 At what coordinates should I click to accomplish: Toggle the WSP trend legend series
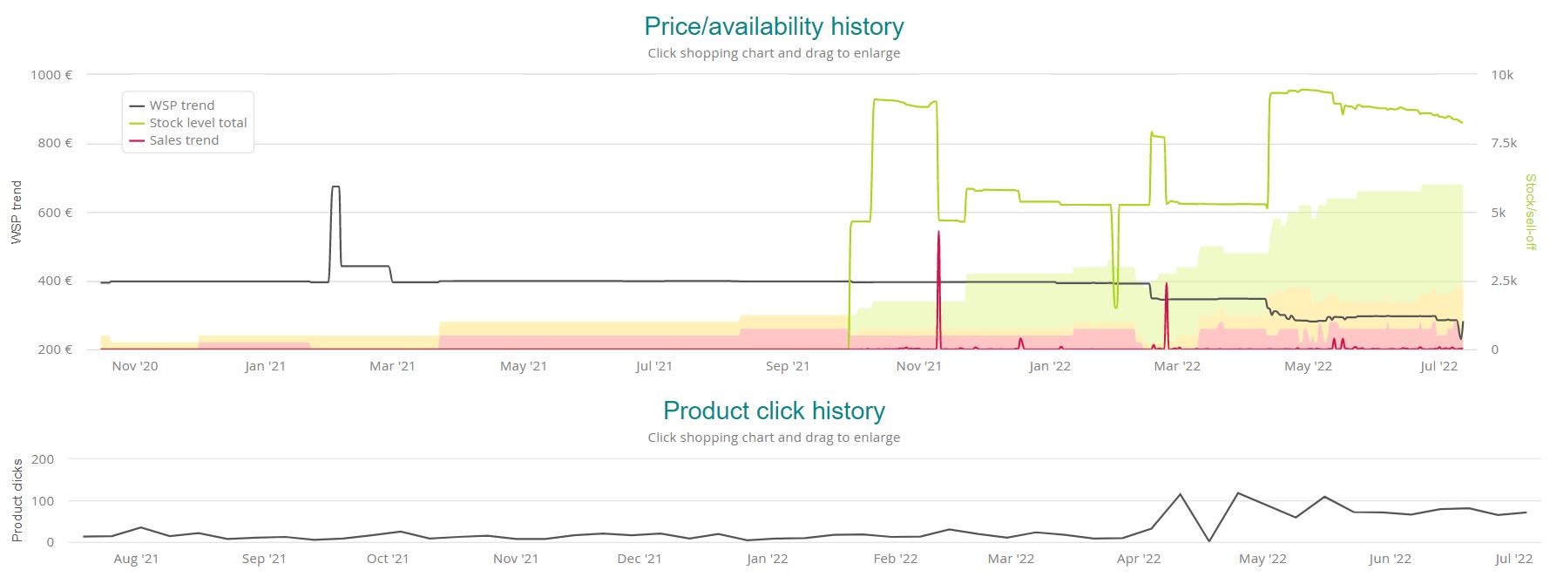pos(181,105)
